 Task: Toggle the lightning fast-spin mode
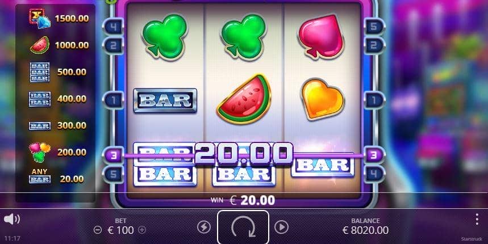click(204, 227)
